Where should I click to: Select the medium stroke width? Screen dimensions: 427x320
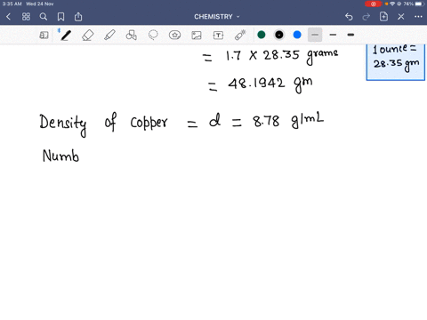coord(333,35)
